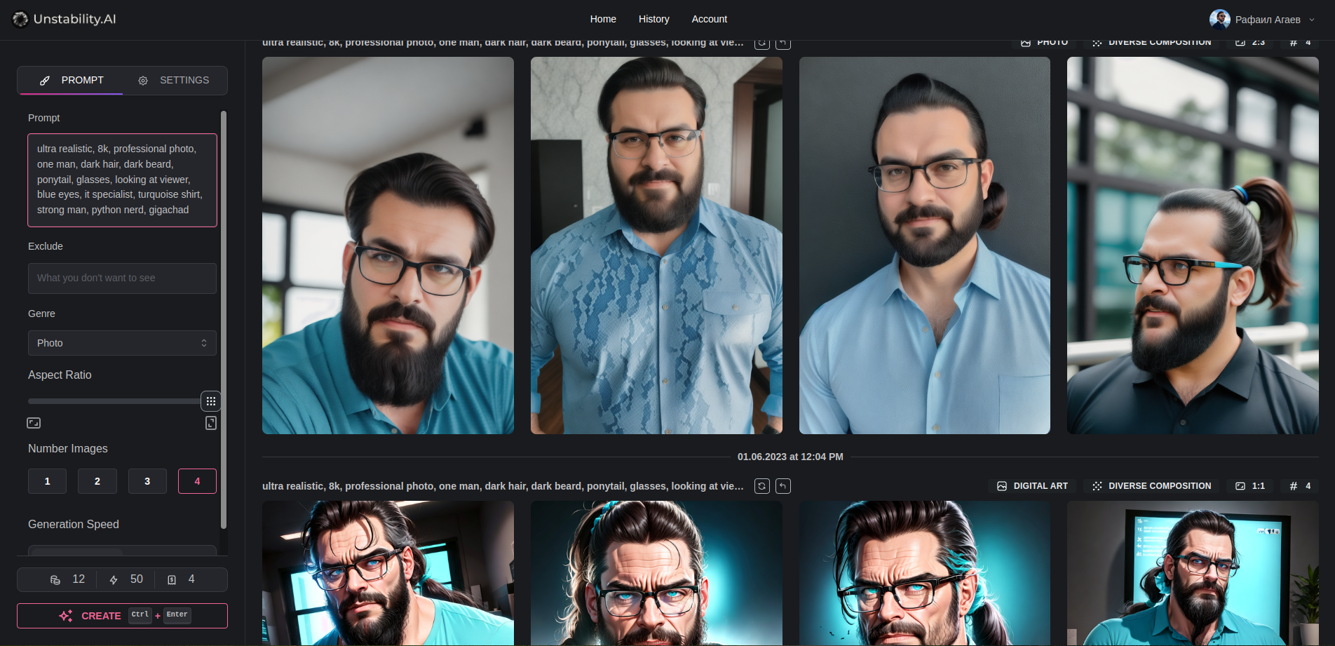Click regenerate icon beside Digital Art prompt
Image resolution: width=1335 pixels, height=646 pixels.
click(x=761, y=486)
